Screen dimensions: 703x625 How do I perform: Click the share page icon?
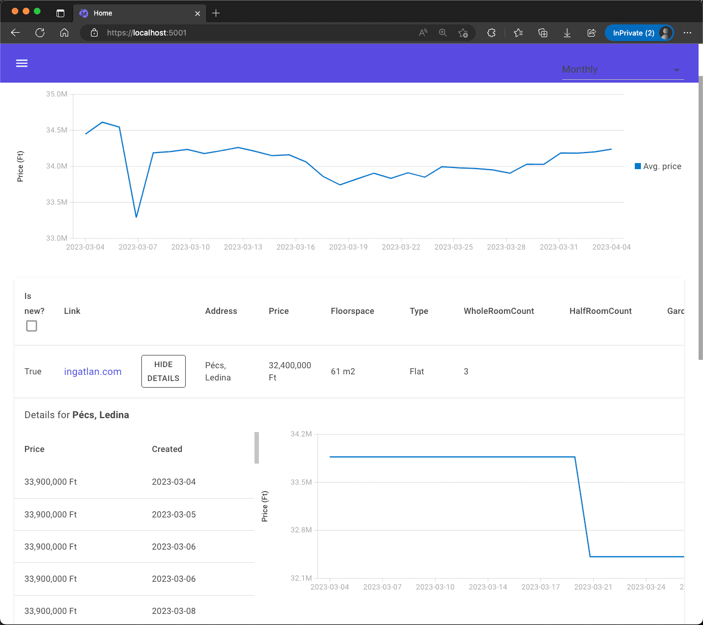click(592, 33)
